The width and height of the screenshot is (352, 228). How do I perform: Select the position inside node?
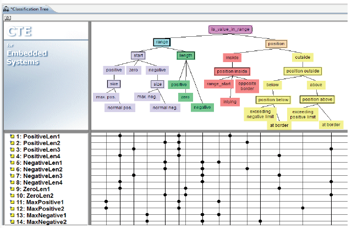click(232, 71)
